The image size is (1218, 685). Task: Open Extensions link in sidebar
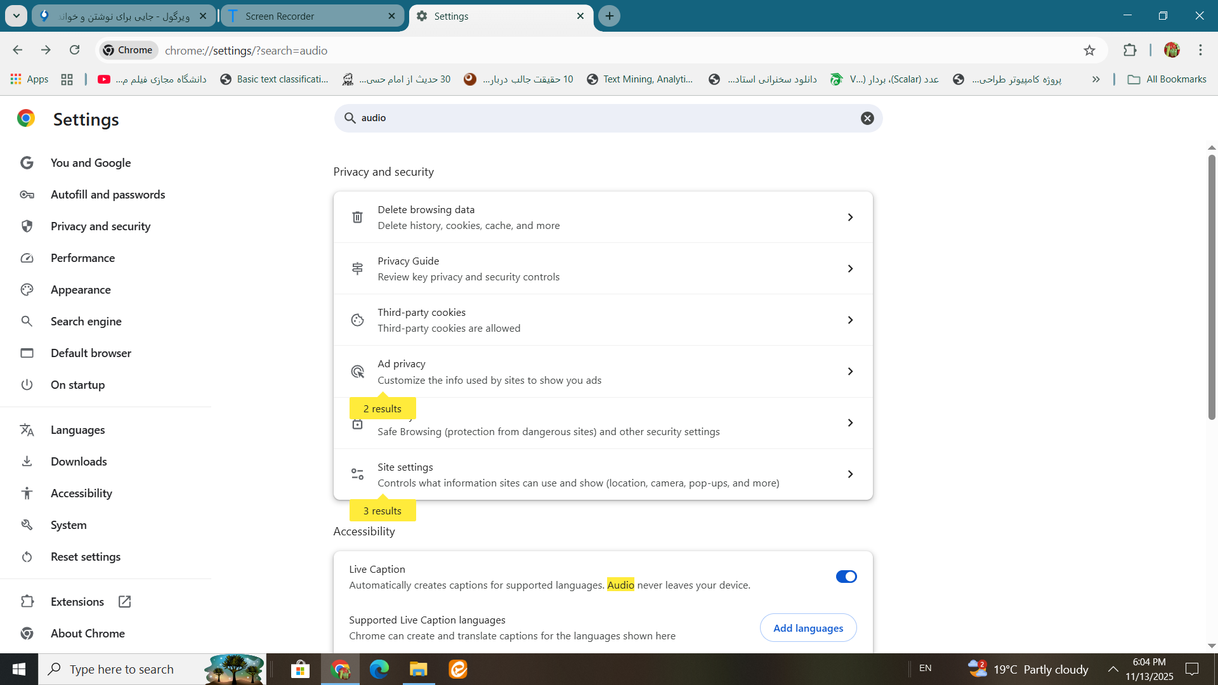(77, 602)
